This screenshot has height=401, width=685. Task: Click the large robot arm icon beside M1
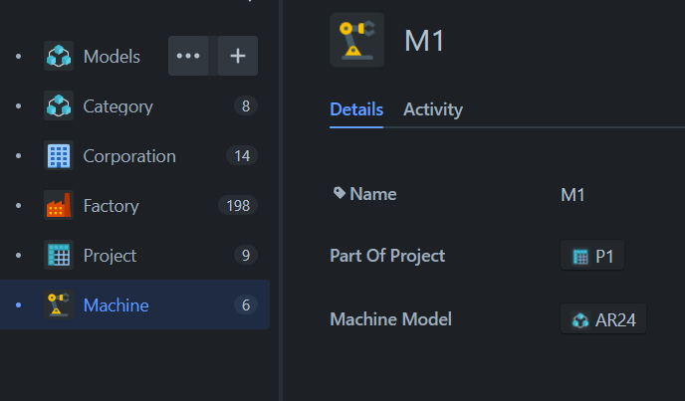pyautogui.click(x=356, y=40)
